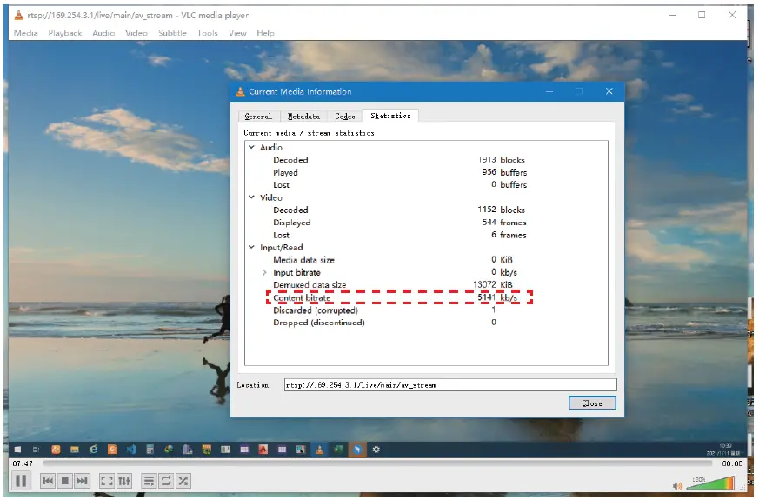Pause the stream playback
Viewport: 759px width, 500px height.
click(x=21, y=481)
